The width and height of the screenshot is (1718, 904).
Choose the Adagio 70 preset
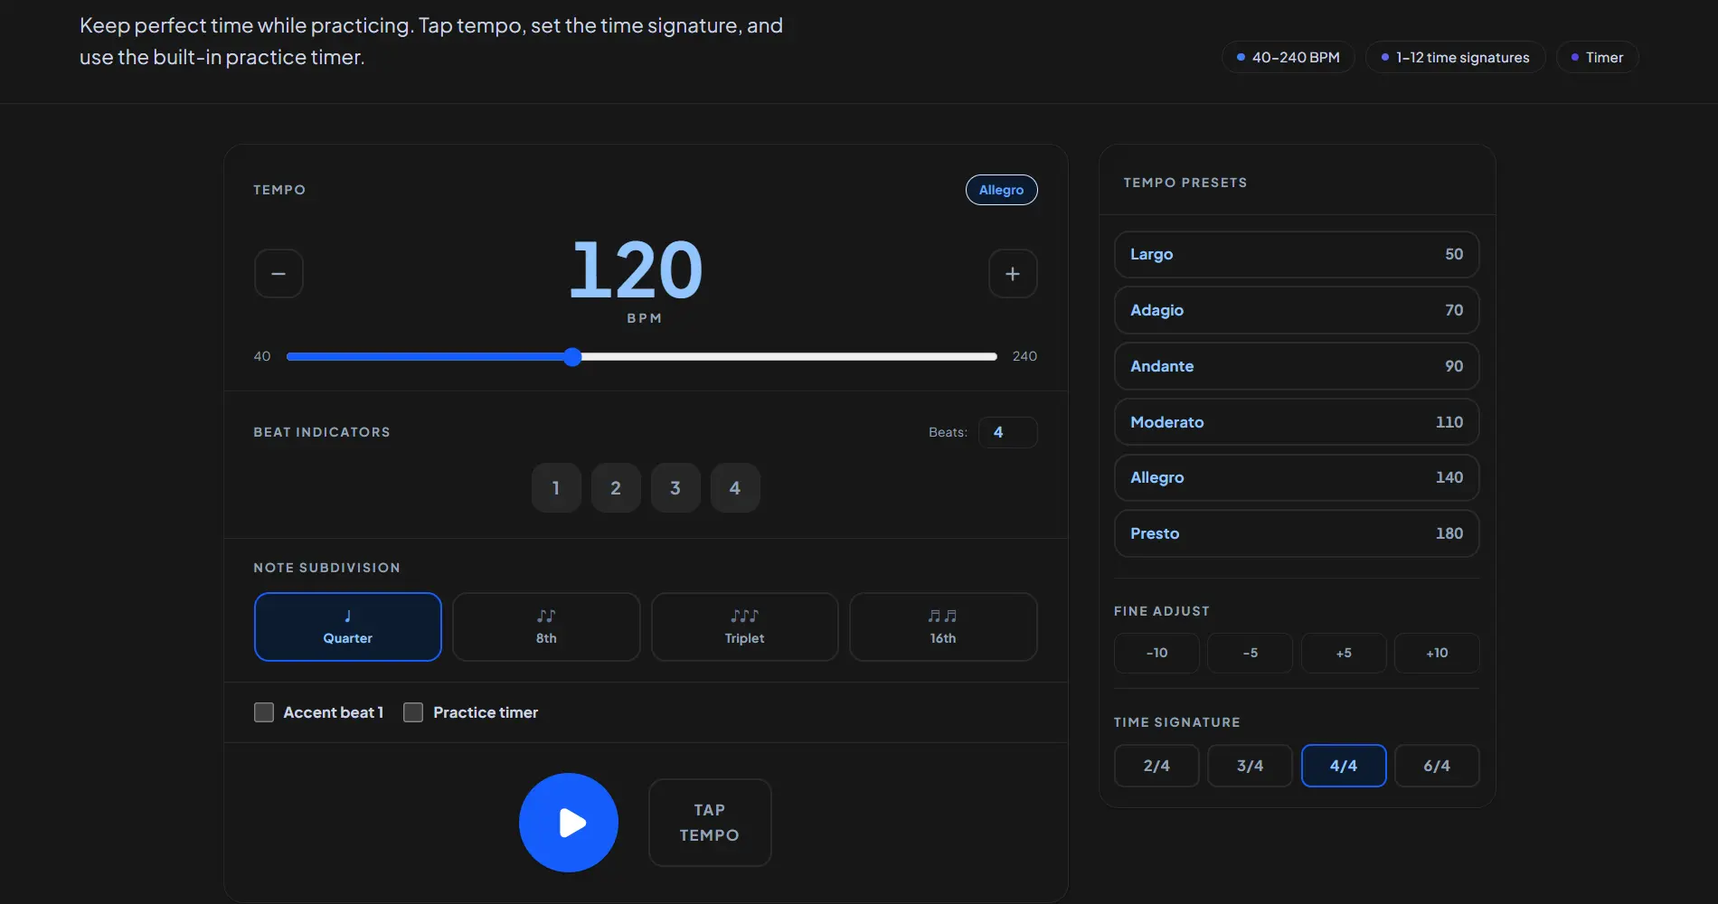pos(1297,310)
